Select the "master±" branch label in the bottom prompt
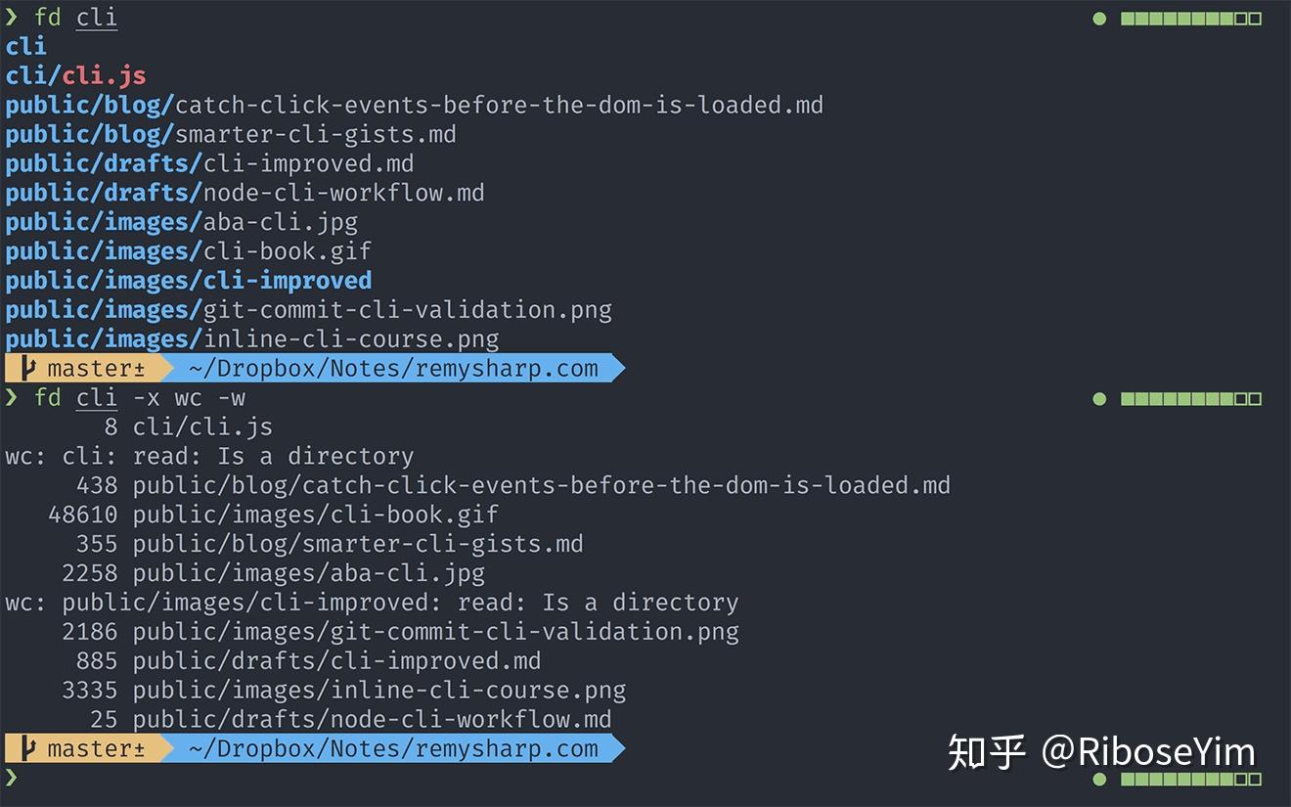 [x=96, y=749]
